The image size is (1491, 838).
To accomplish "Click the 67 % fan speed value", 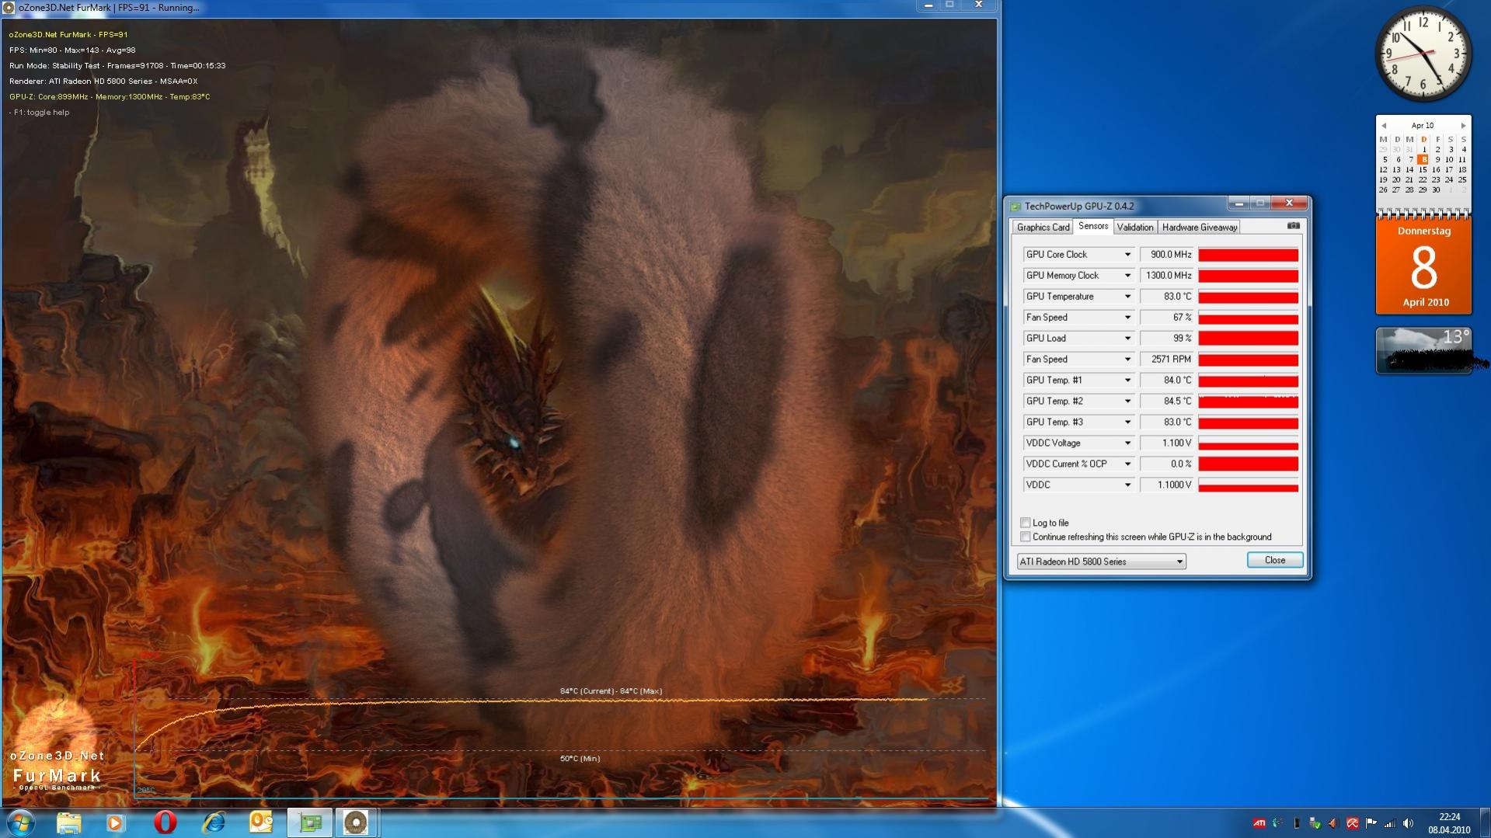I will click(x=1166, y=318).
